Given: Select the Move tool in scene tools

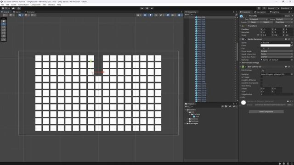Looking at the screenshot, I should click(x=4, y=24).
